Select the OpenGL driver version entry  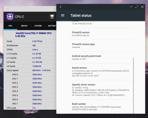click(101, 90)
